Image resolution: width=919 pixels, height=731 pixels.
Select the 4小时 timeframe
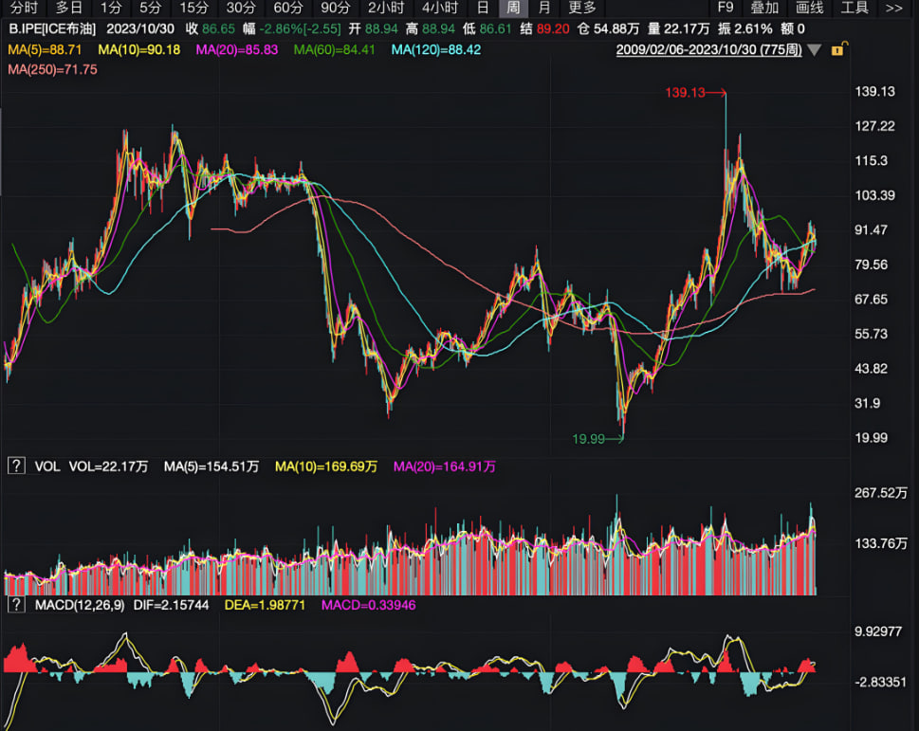[439, 8]
